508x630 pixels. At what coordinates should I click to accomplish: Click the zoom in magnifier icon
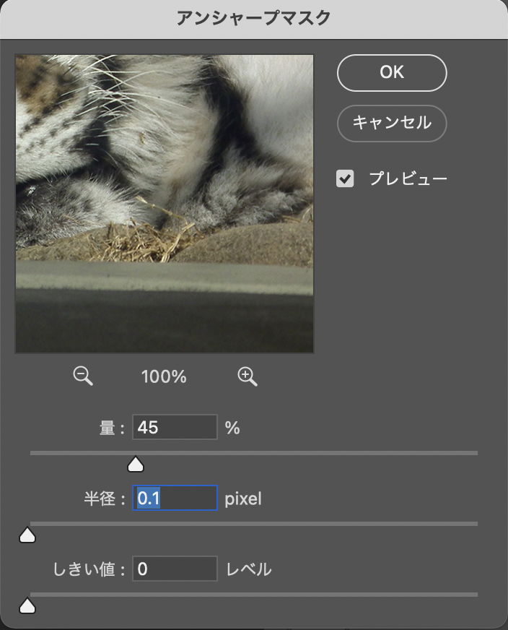(248, 376)
